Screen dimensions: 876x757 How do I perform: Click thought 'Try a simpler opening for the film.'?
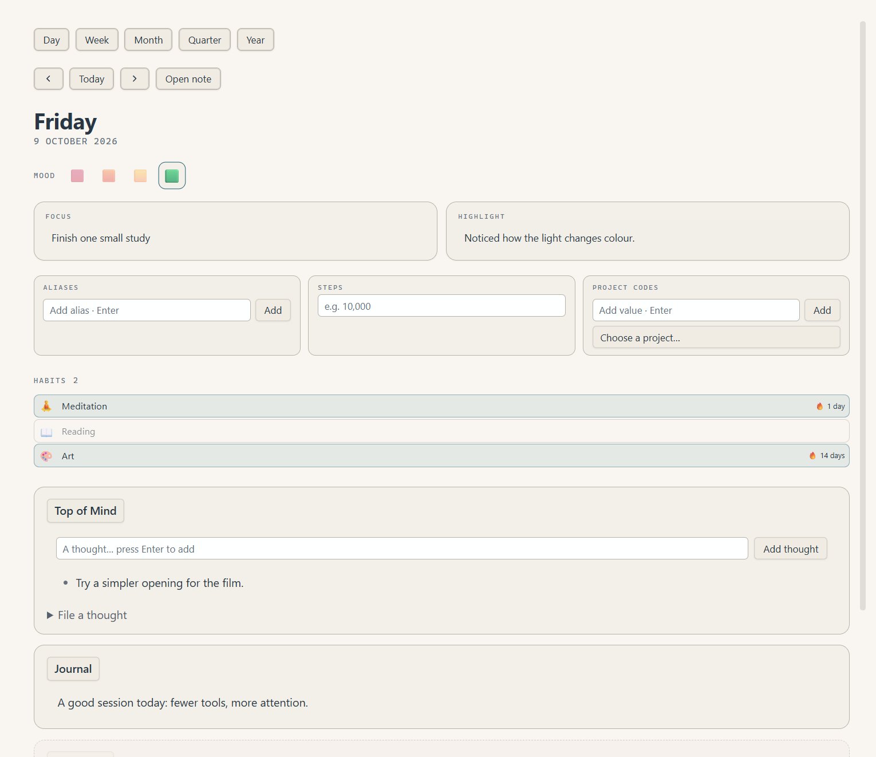(x=160, y=583)
